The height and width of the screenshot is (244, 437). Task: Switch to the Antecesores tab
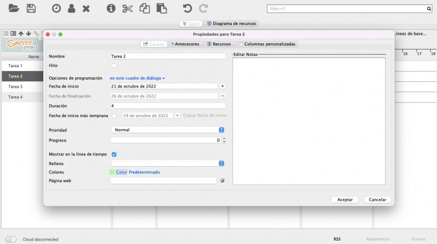[185, 44]
